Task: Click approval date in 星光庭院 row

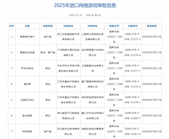Action: click(152, 116)
